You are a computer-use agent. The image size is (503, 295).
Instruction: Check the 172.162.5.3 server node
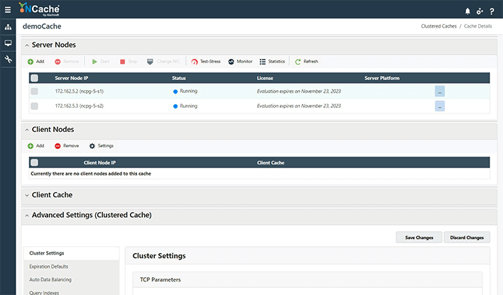coord(34,106)
